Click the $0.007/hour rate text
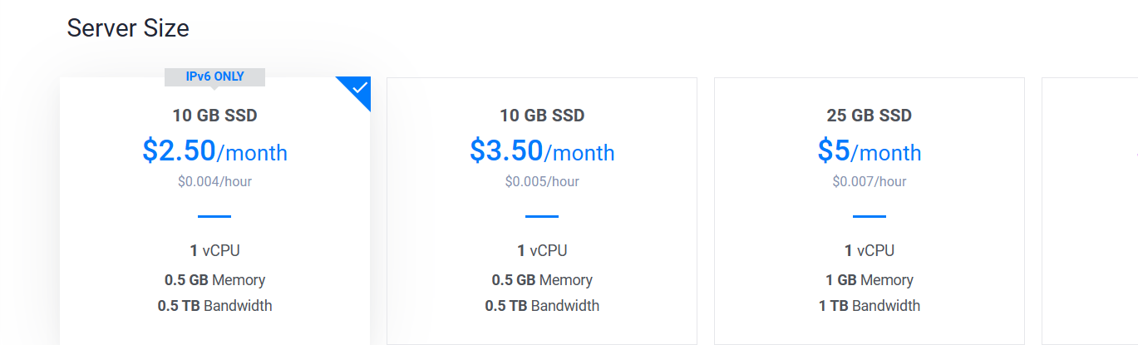 click(870, 181)
